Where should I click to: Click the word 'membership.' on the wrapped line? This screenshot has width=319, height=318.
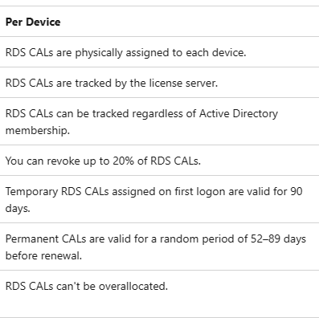[38, 131]
